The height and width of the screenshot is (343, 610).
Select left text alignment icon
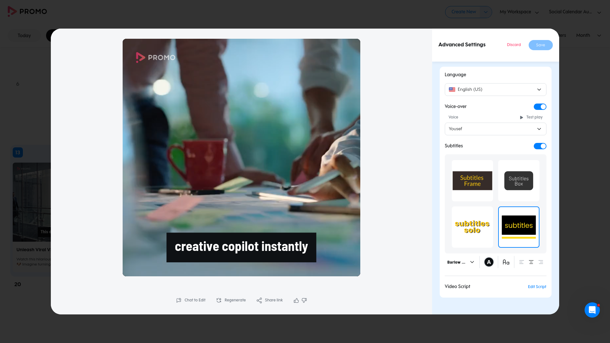tap(521, 262)
